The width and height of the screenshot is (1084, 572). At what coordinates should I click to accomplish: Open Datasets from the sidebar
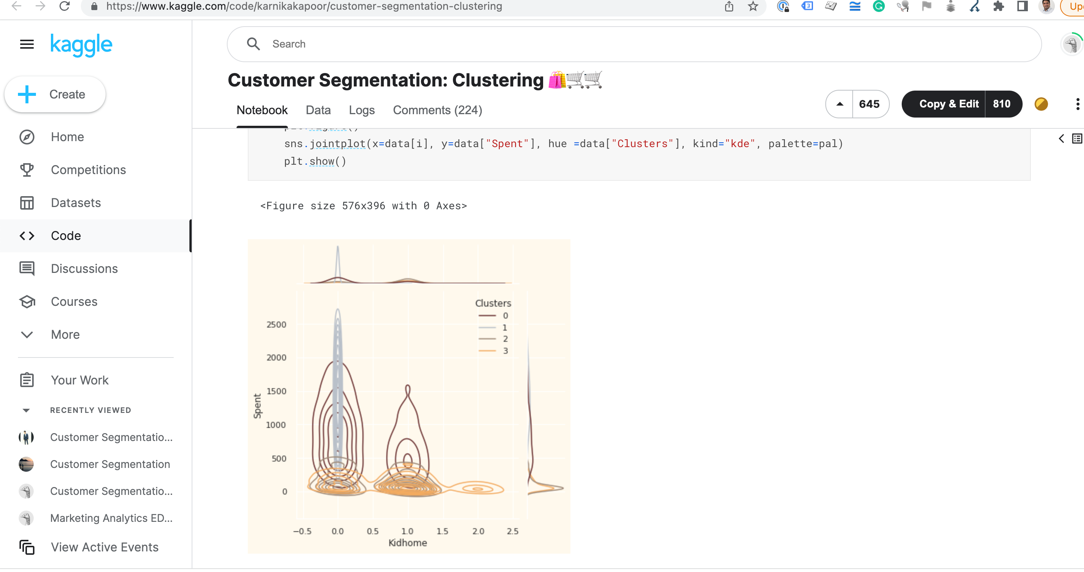point(76,203)
